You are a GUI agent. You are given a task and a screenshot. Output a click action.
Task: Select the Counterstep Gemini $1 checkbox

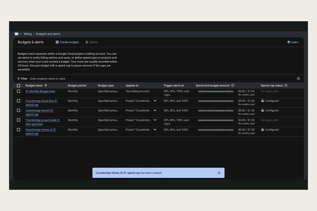pos(18,110)
